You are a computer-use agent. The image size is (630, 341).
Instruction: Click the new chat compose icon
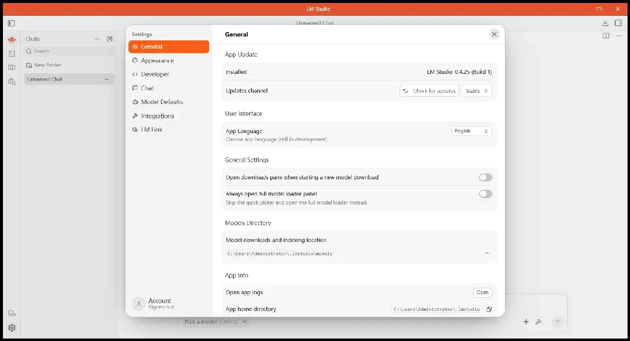point(110,39)
